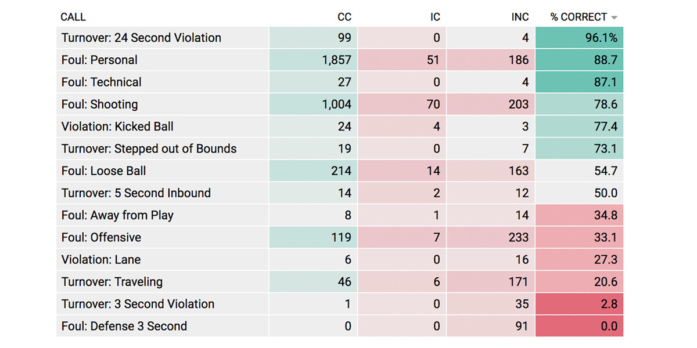Viewport: 697px width, 348px height.
Task: Select the Foul: Defense 3 Second row
Action: click(124, 326)
